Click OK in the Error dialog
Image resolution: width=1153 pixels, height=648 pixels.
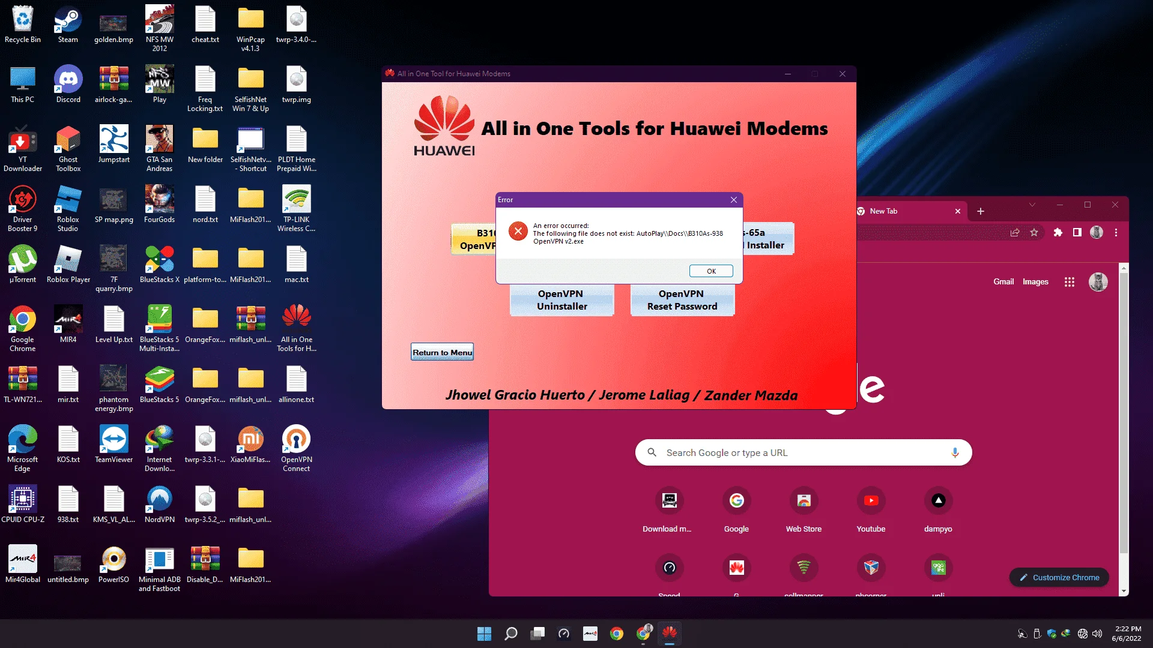click(711, 271)
